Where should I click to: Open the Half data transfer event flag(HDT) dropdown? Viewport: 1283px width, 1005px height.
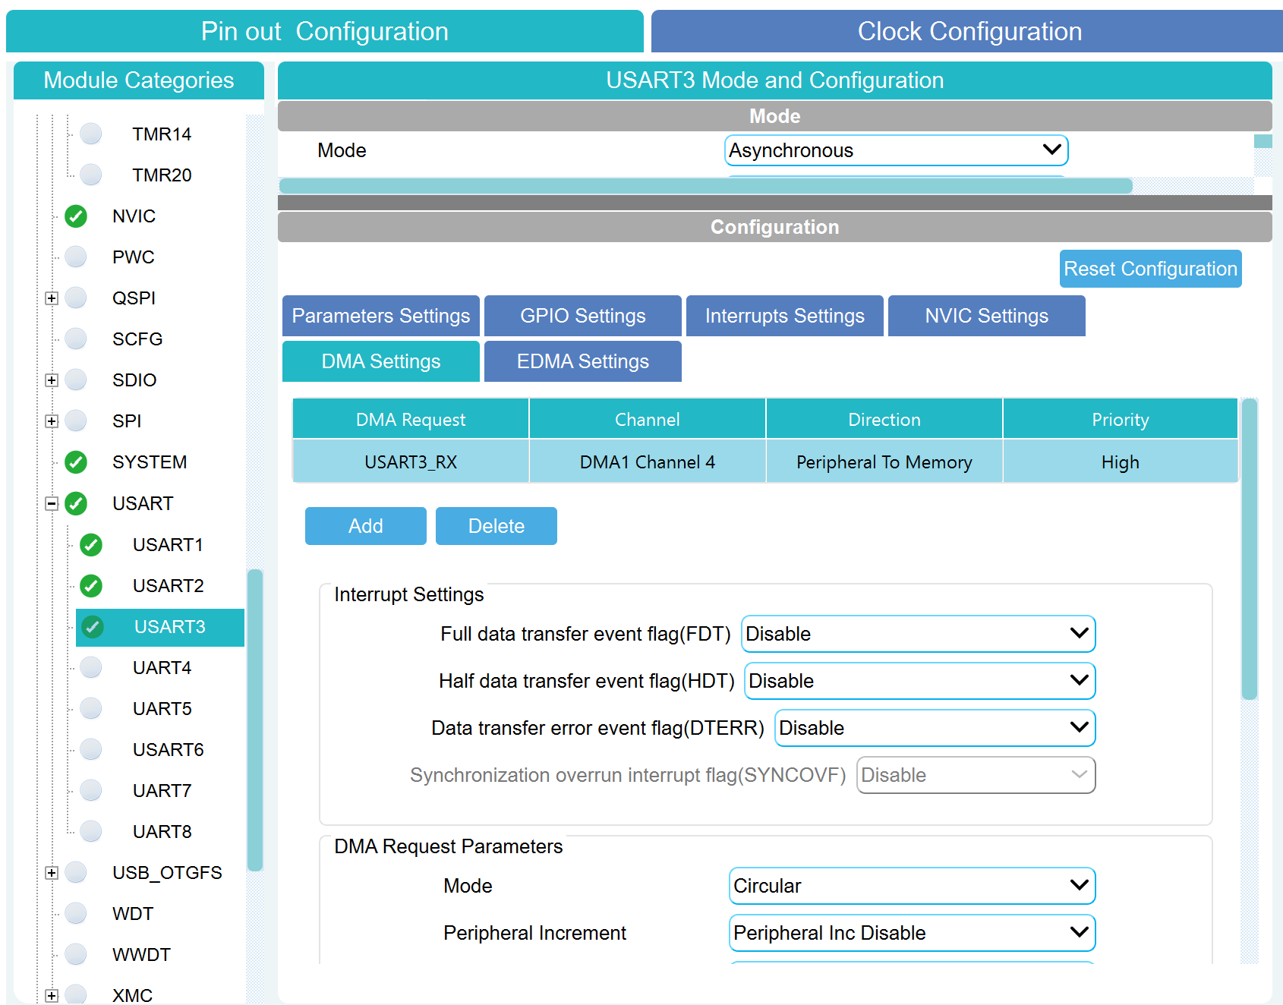[x=920, y=681]
